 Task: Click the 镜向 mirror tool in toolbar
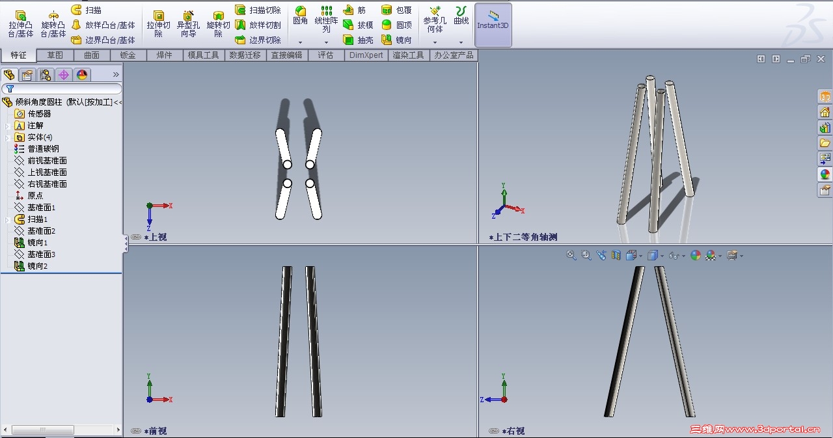coord(396,40)
